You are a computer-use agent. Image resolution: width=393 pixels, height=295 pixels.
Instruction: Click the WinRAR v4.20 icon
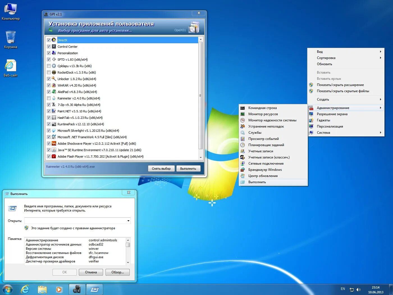pos(54,85)
